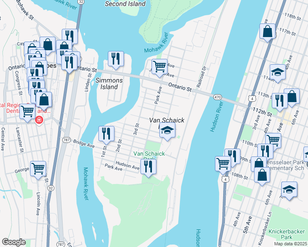
Task: Open the school marker at Van Schaick
Action: [x=167, y=131]
